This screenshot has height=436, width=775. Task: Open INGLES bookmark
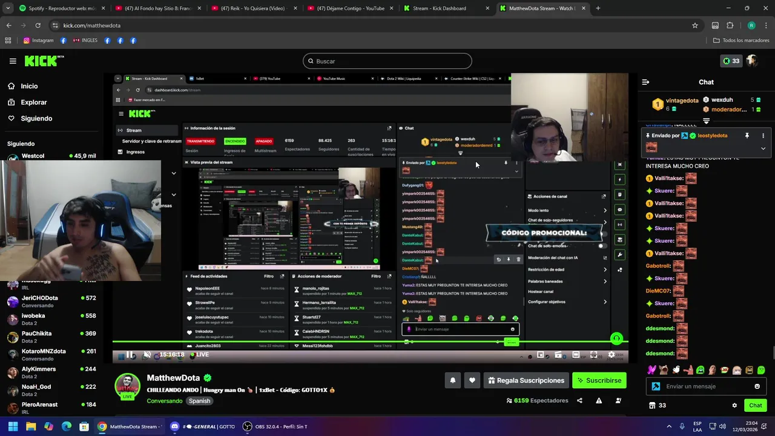pyautogui.click(x=85, y=41)
